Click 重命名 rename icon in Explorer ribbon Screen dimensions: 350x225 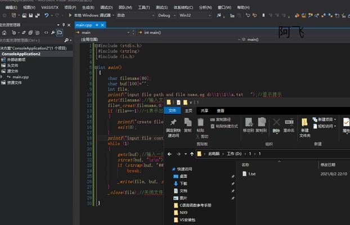289,122
